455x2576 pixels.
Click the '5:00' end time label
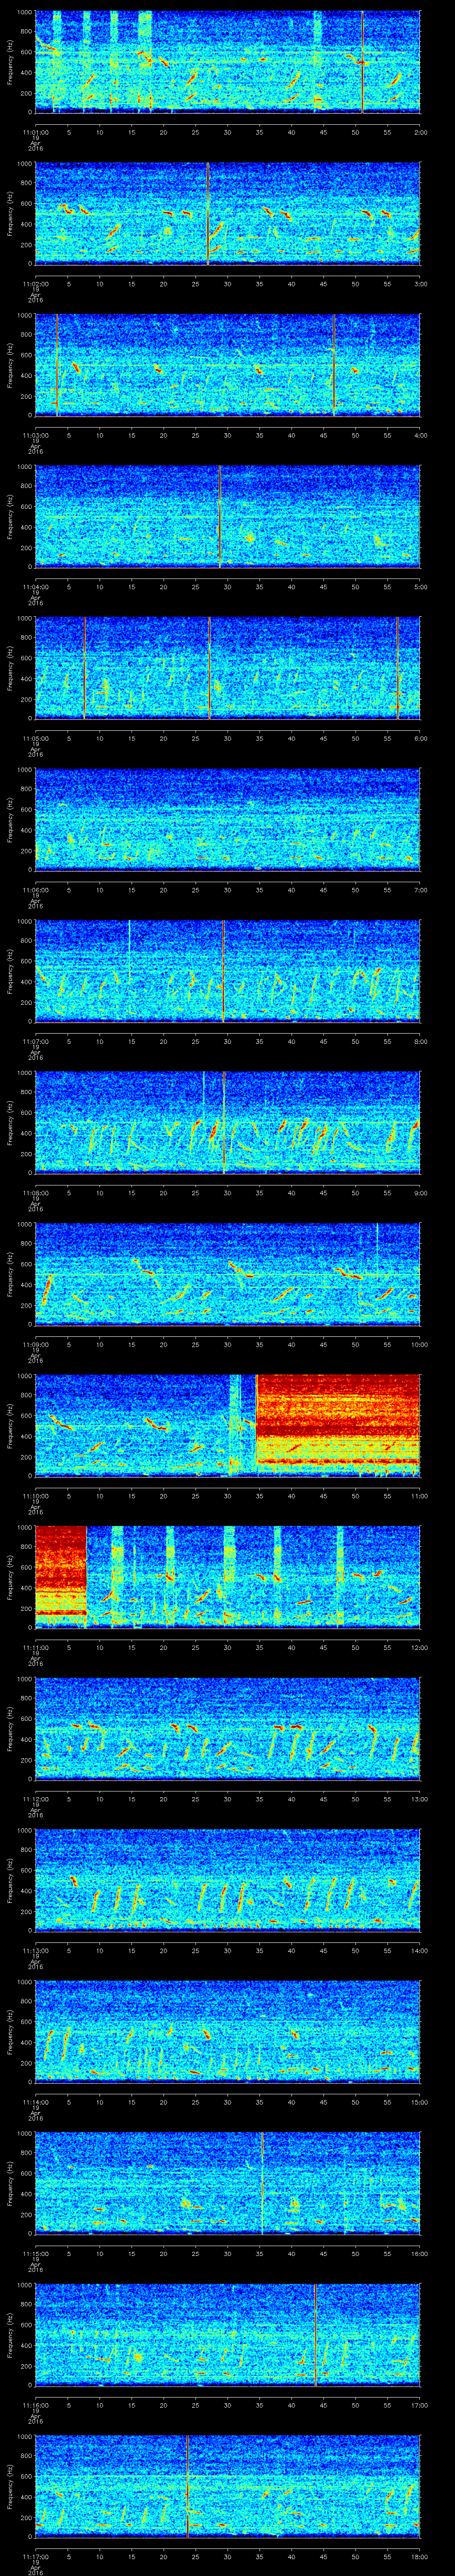(420, 586)
